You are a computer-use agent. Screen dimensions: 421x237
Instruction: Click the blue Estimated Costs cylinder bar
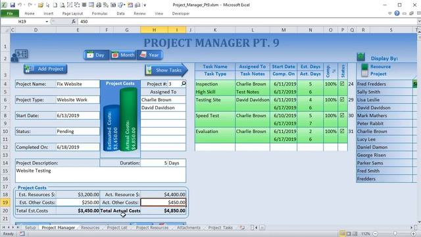click(111, 128)
